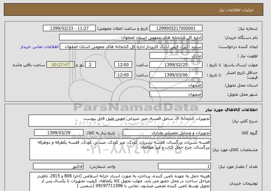This screenshot has height=191, width=271.
Task: Select response deadline date 1399/02/25
Action: [x=176, y=65]
